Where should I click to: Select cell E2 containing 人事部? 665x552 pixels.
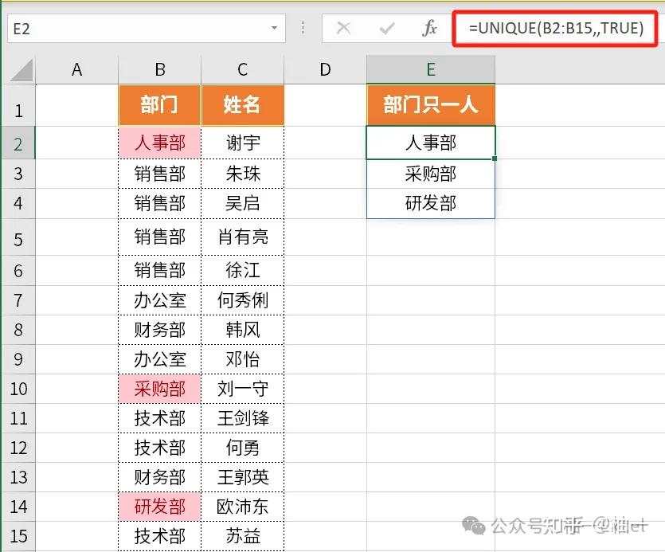click(x=430, y=143)
